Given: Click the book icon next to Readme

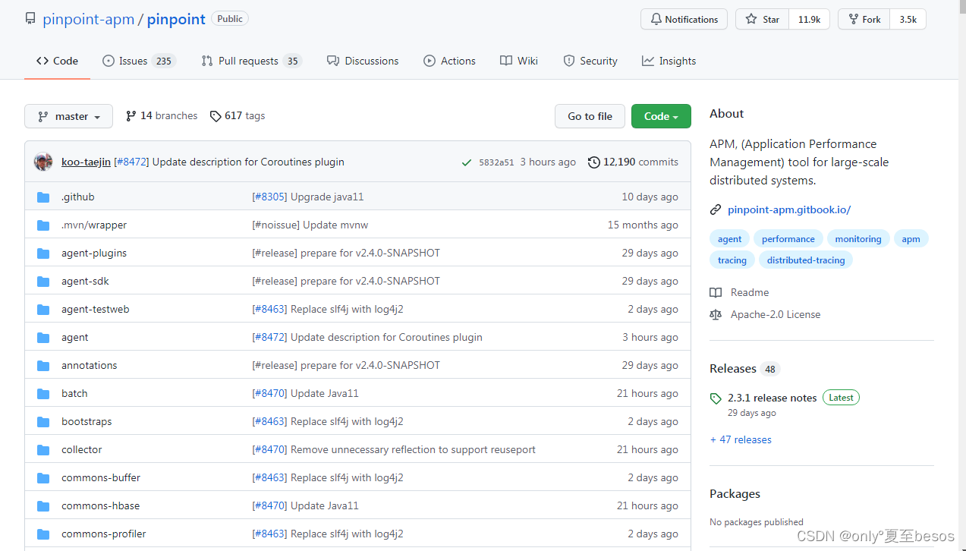Looking at the screenshot, I should point(716,293).
